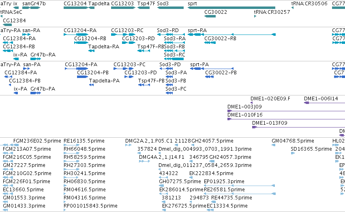Select the FGM236E02.5prime EST label

37,141
